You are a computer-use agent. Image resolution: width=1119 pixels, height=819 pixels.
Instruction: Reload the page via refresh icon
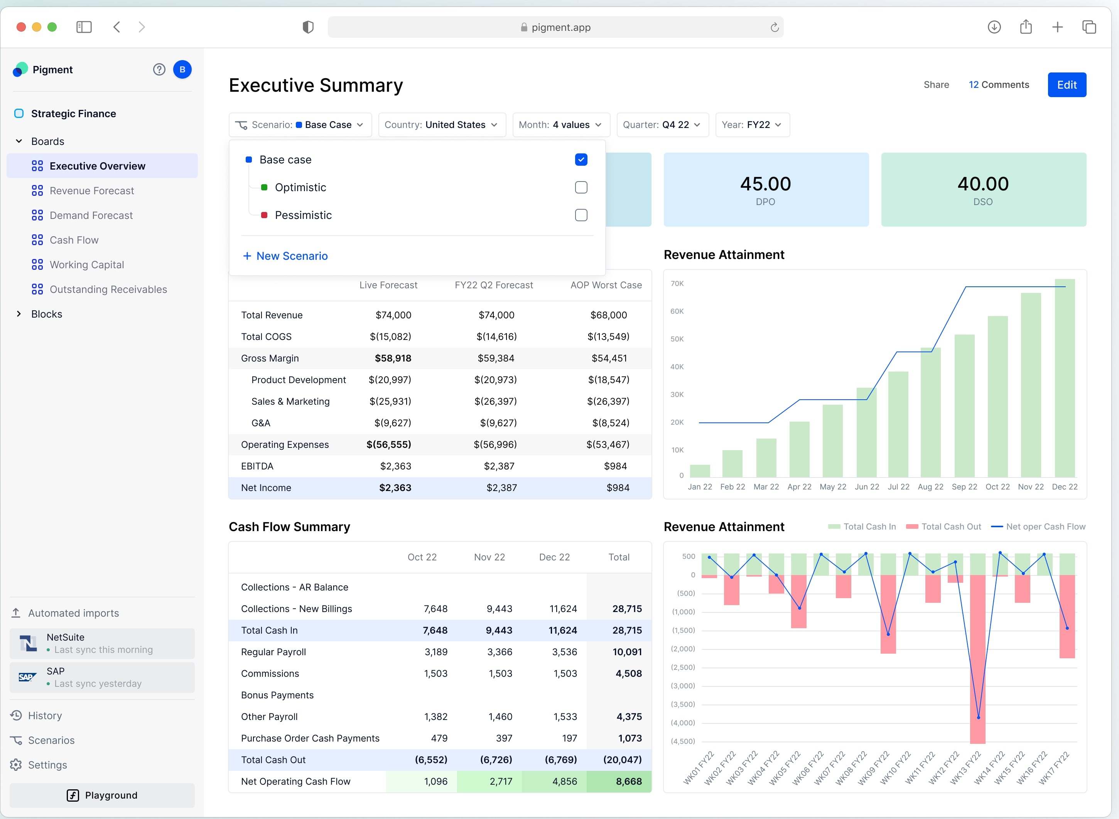[774, 27]
